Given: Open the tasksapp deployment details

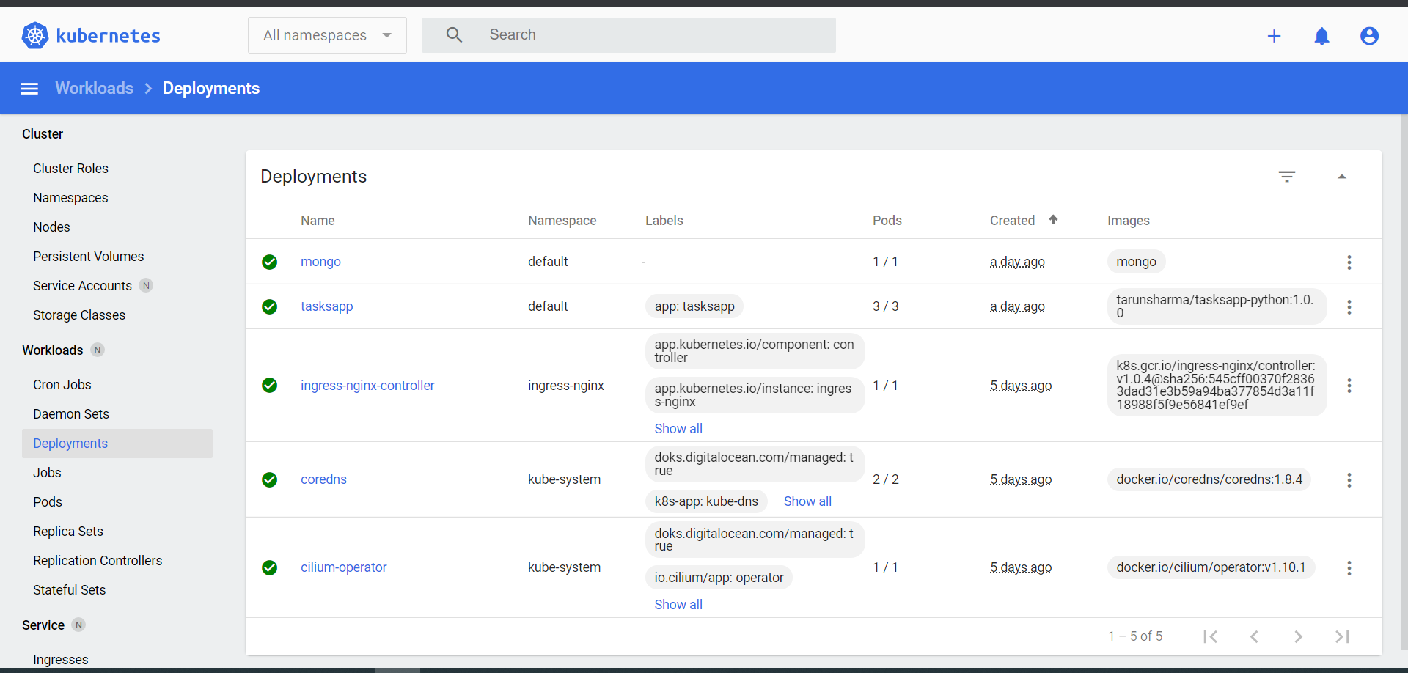Looking at the screenshot, I should [326, 306].
